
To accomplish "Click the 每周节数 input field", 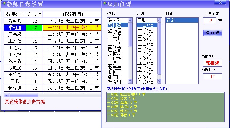I will pos(209,21).
